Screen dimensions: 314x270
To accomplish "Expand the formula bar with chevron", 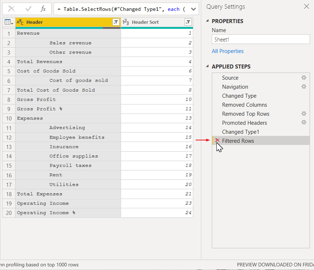I will (193, 9).
